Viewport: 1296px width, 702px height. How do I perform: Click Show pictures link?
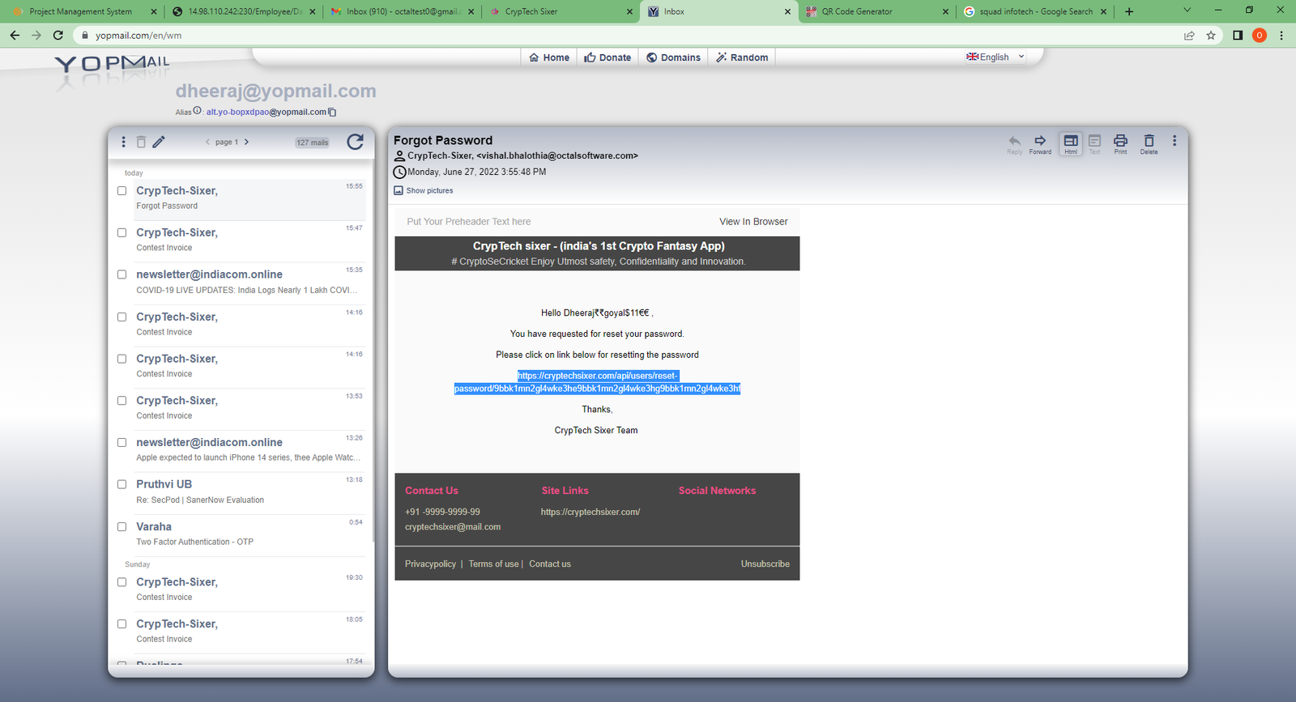(428, 191)
